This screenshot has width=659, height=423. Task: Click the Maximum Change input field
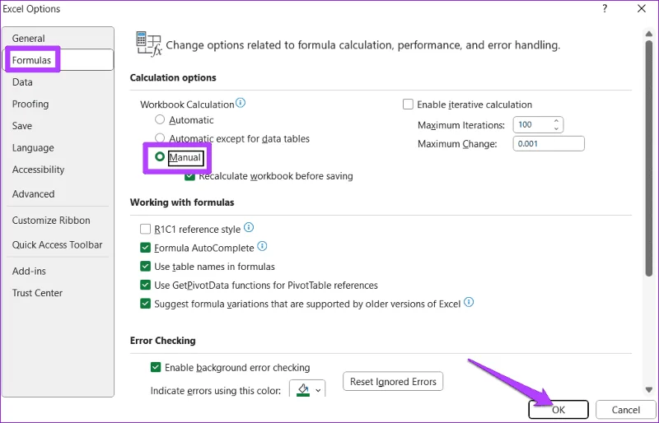click(x=549, y=144)
